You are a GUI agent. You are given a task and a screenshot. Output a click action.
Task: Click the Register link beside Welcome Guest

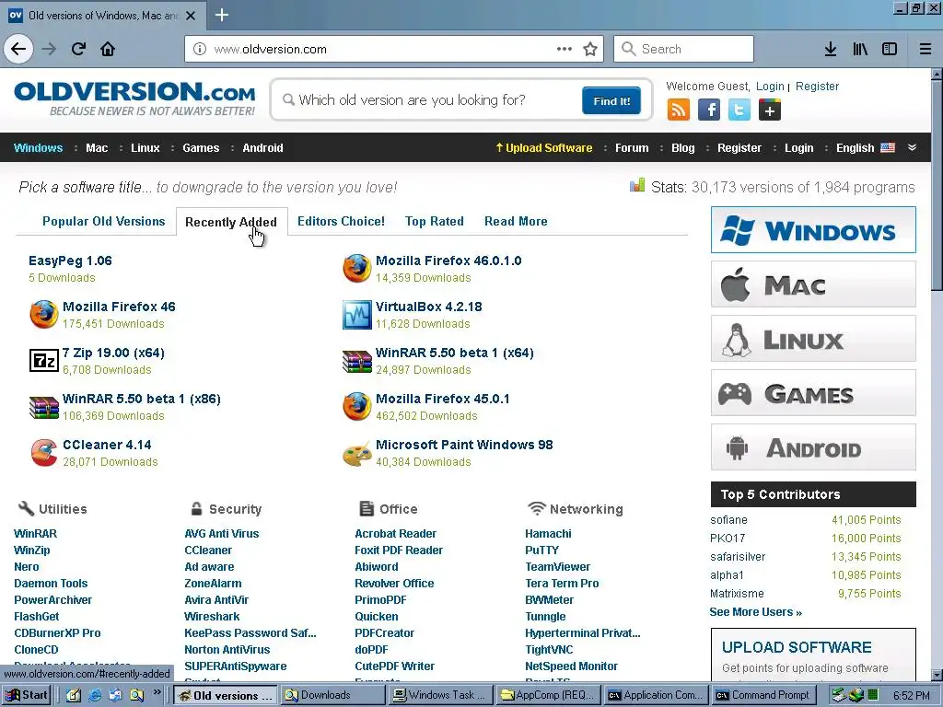[x=817, y=86]
